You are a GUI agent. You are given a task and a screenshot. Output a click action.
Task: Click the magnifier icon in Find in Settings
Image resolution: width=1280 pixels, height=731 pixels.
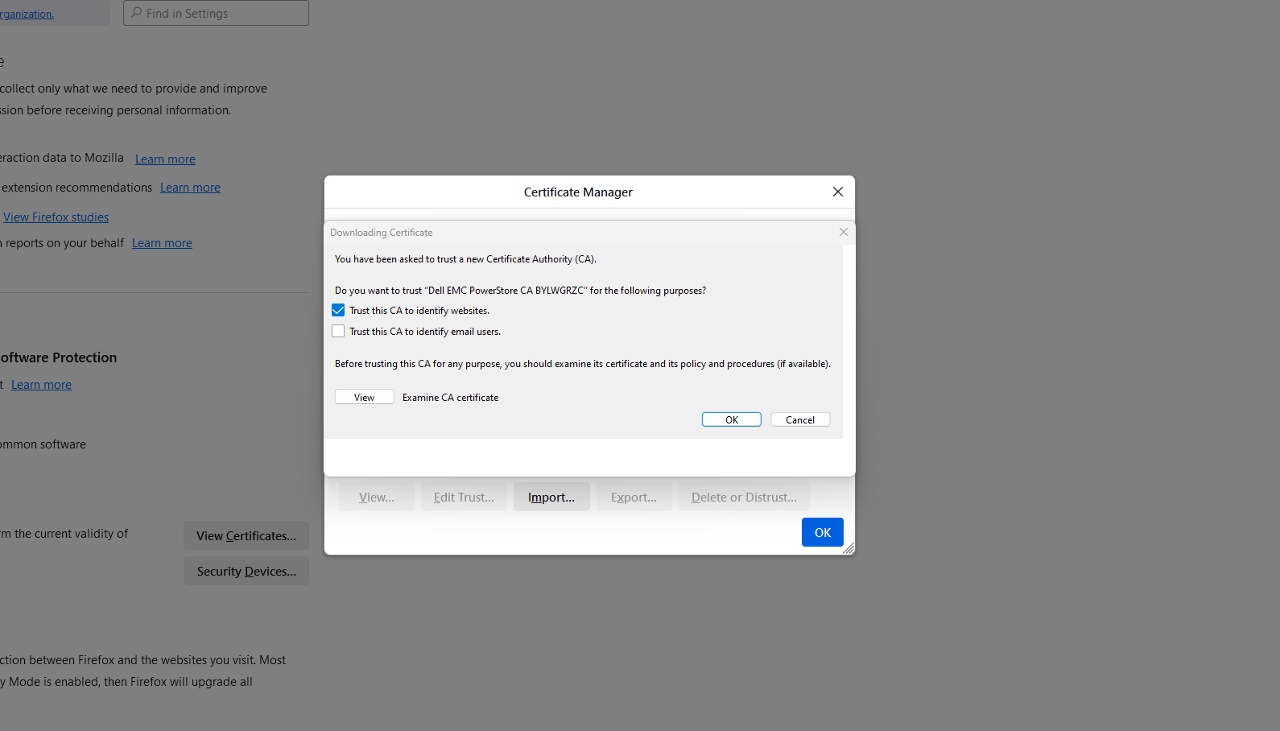(137, 13)
